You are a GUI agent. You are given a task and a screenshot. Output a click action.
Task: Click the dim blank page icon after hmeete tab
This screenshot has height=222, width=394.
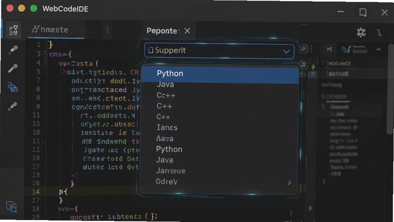coord(92,30)
